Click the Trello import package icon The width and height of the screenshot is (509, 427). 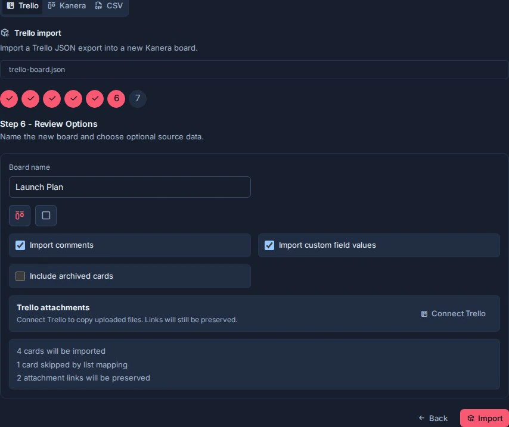(5, 33)
